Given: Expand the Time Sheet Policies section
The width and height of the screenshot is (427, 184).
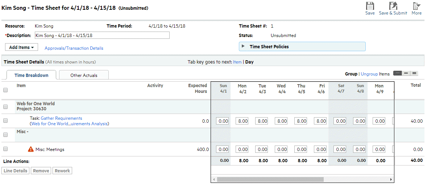Looking at the screenshot, I should point(243,46).
